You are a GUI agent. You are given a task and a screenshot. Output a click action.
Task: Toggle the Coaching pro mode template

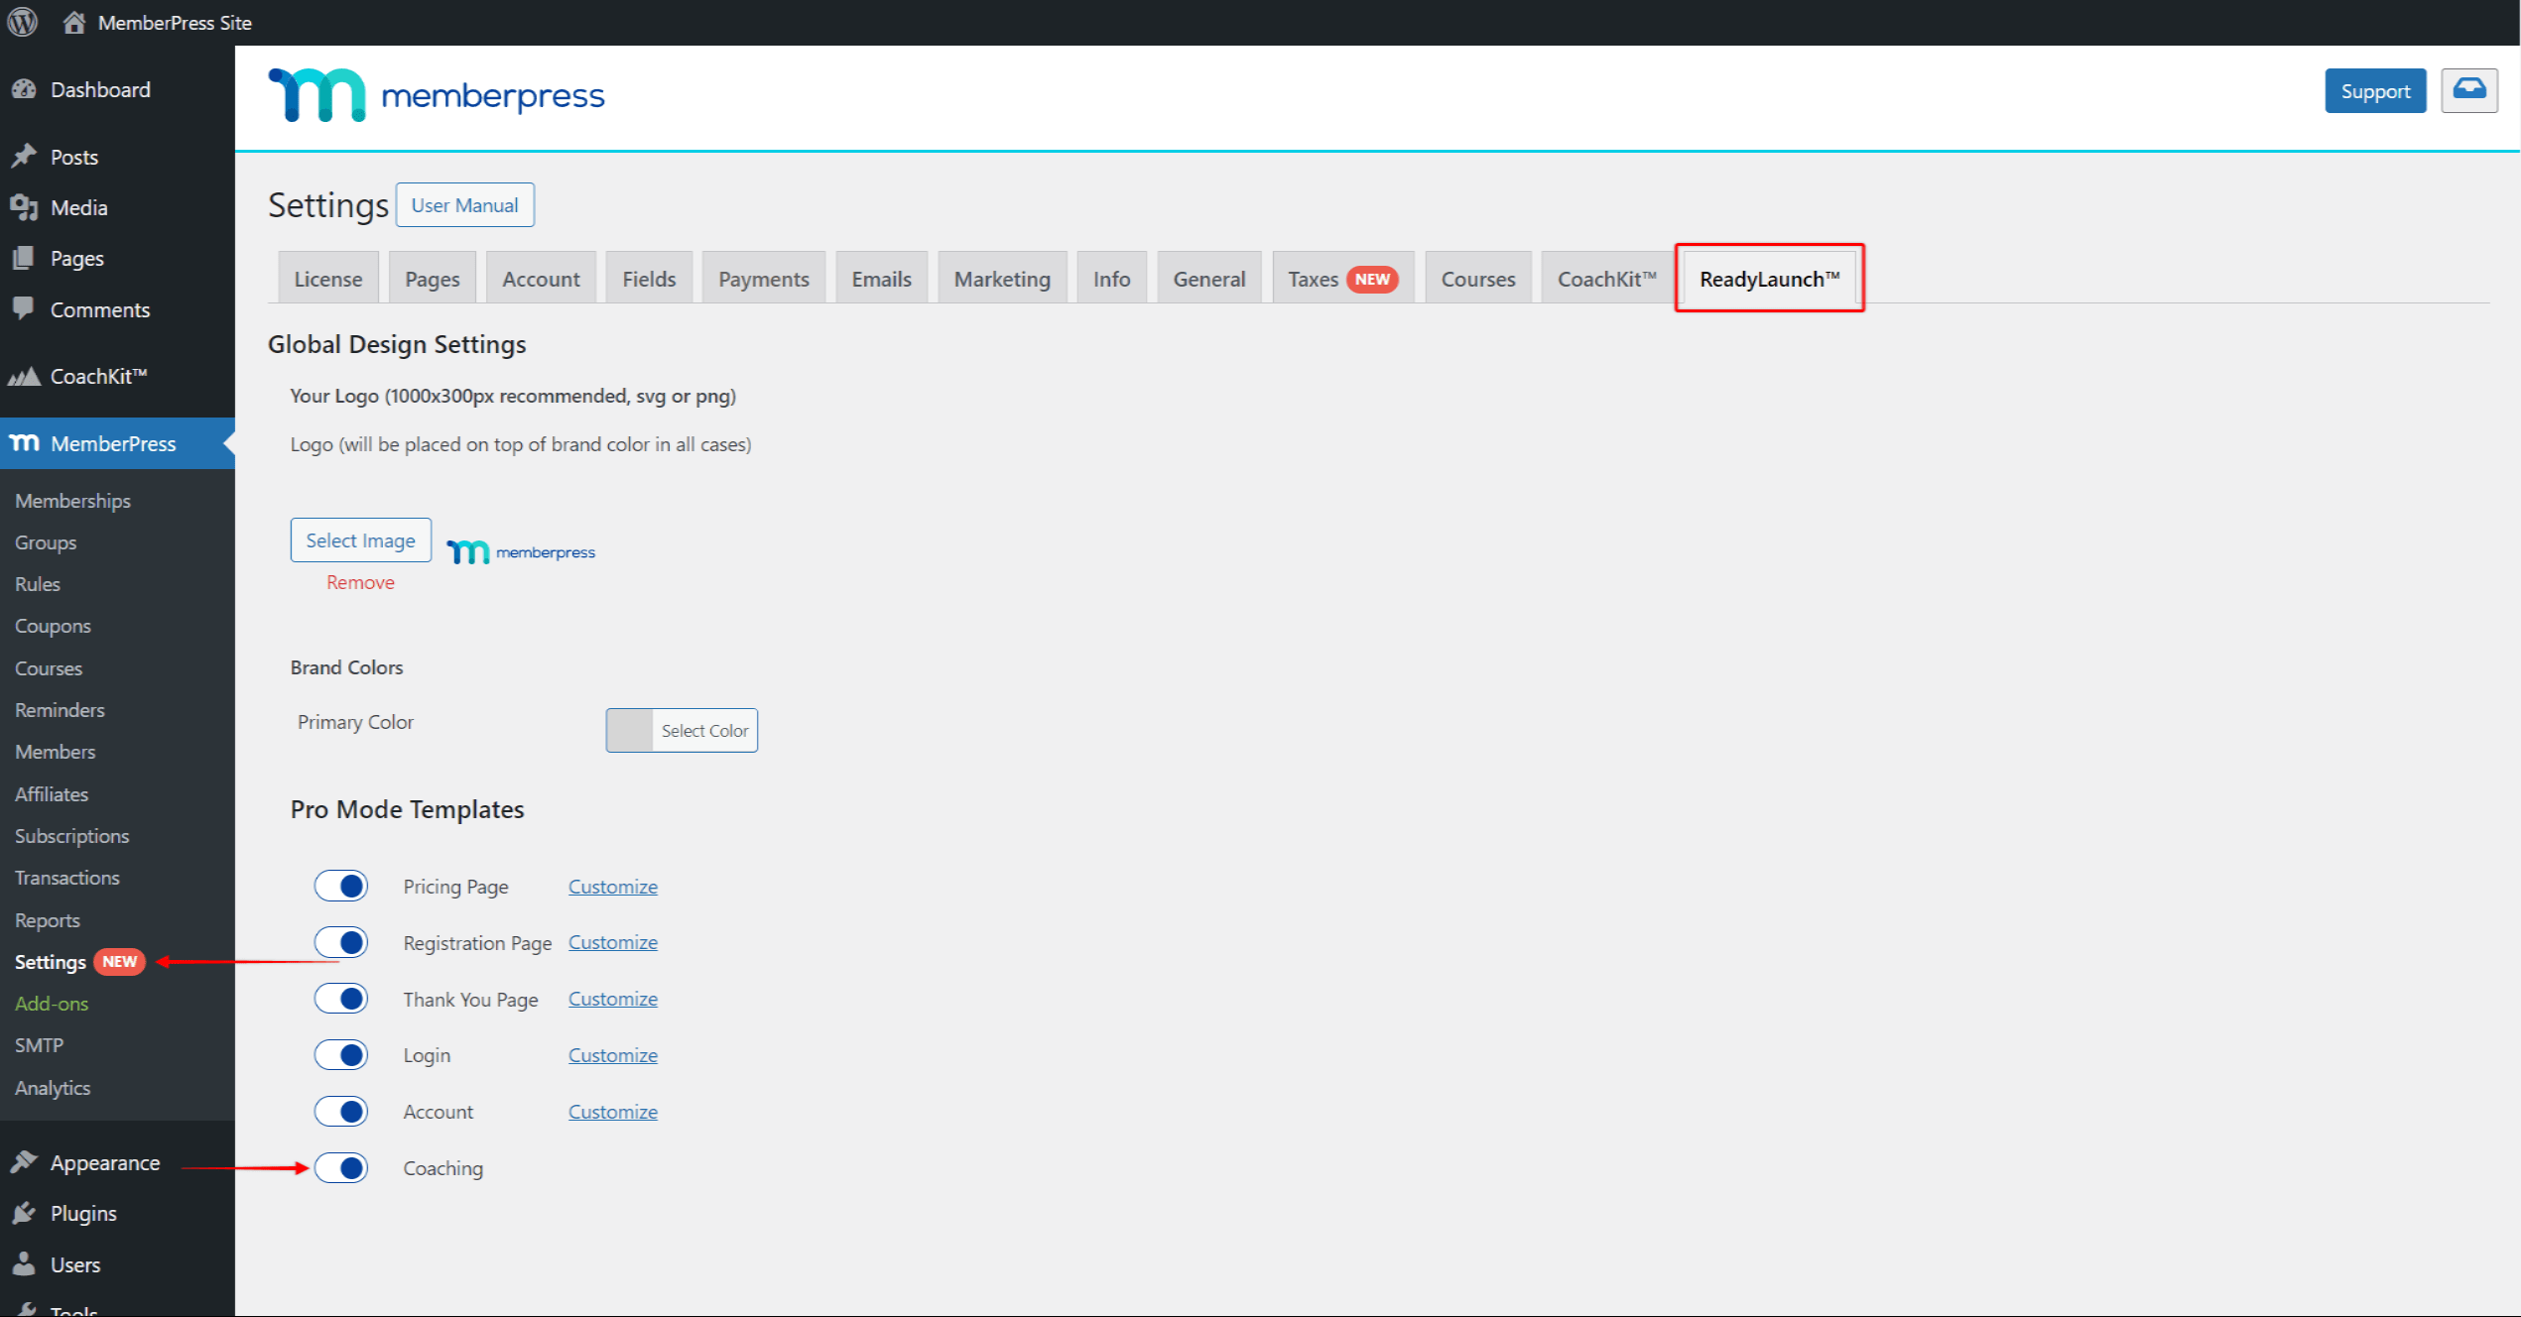(340, 1167)
